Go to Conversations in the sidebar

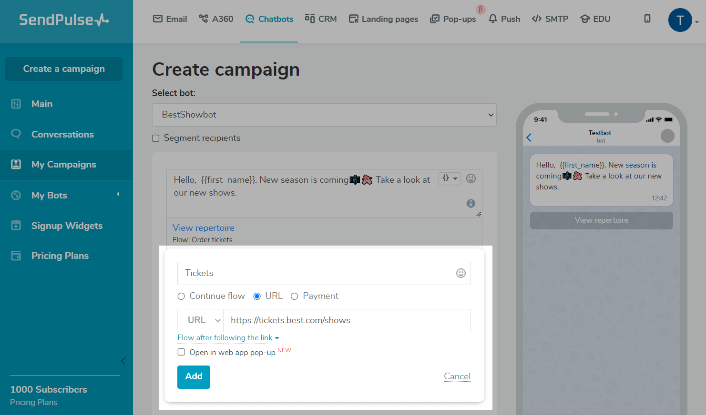tap(62, 134)
